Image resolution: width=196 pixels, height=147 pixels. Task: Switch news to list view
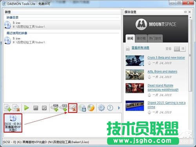pyautogui.click(x=183, y=49)
